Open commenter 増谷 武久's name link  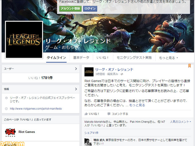[x=99, y=140]
